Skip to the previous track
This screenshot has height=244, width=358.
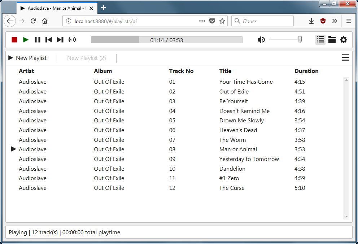[49, 40]
